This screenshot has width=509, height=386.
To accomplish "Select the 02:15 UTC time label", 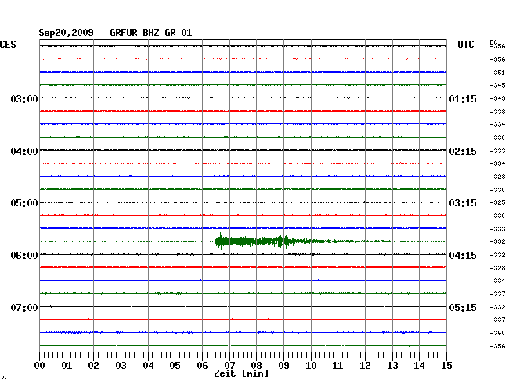I will [x=463, y=152].
